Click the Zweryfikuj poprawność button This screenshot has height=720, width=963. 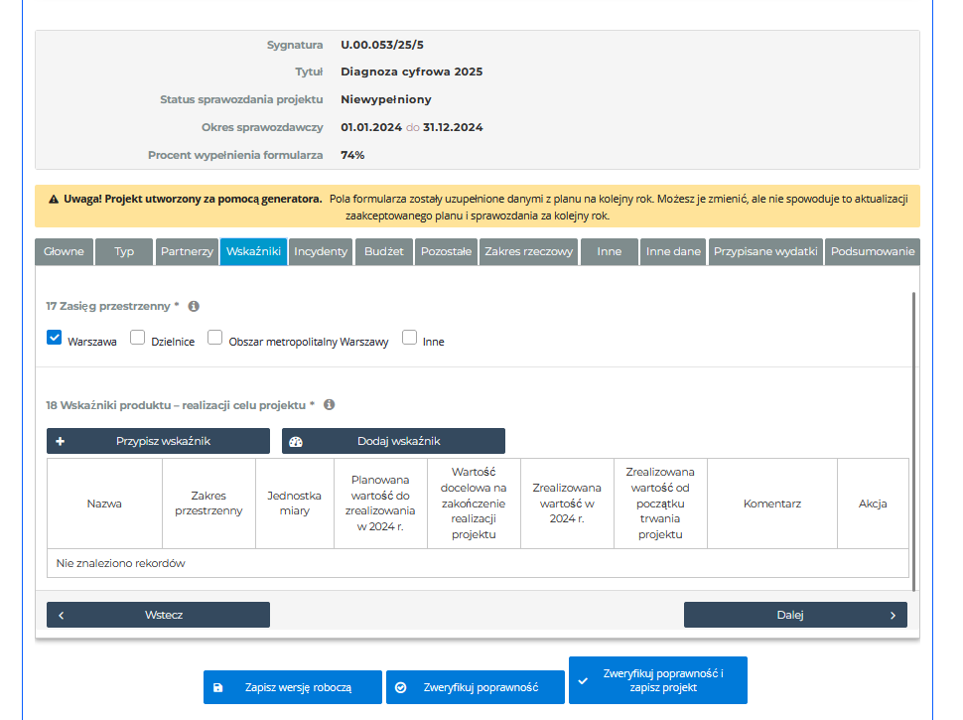coord(475,687)
